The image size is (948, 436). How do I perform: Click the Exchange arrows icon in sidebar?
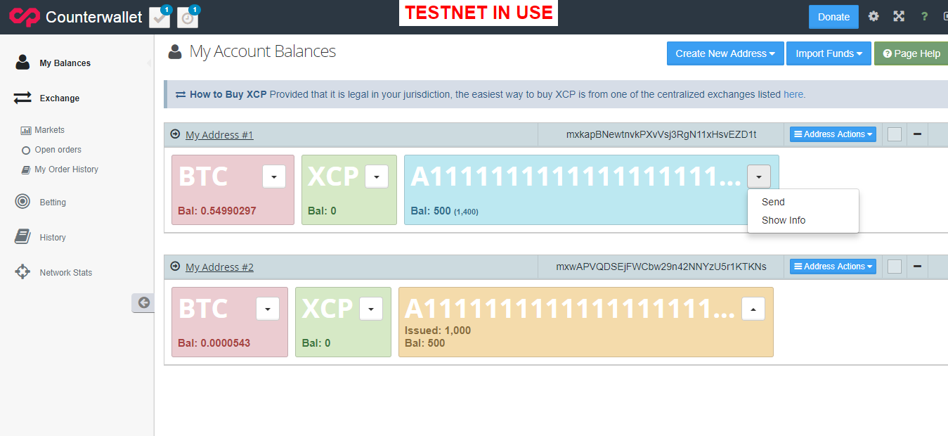pos(22,98)
